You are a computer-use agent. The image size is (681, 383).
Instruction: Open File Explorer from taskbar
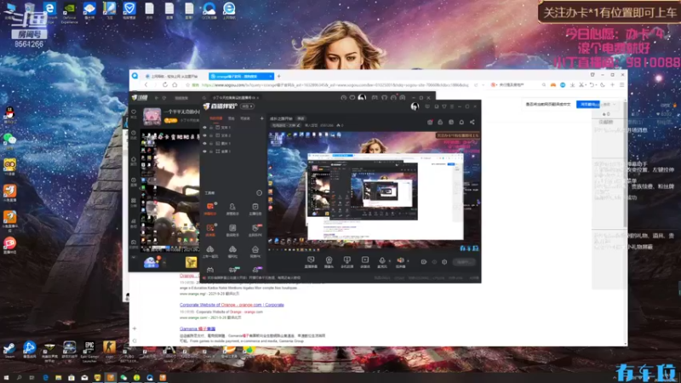(58, 378)
